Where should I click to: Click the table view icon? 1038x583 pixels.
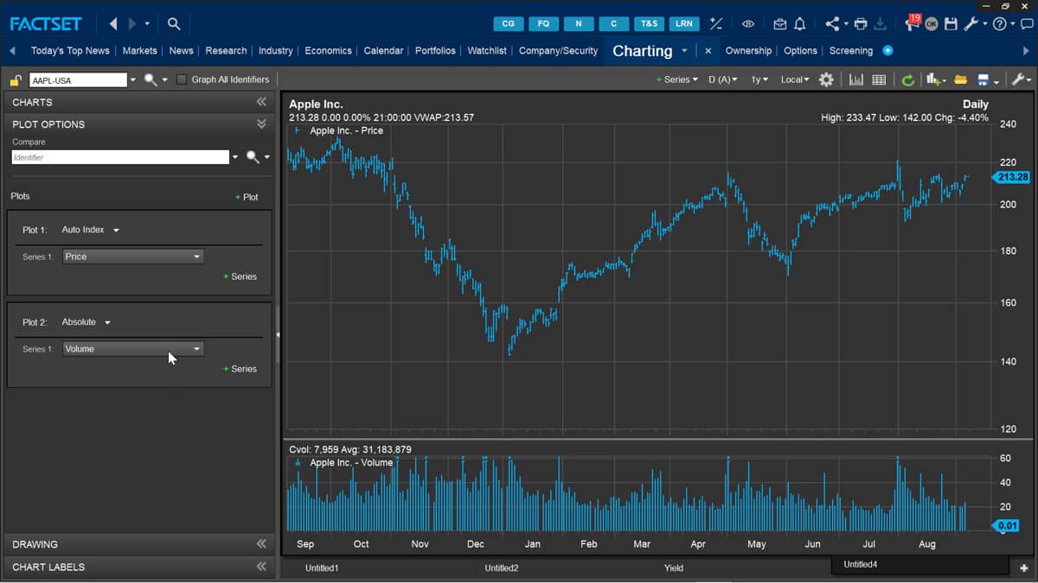coord(879,79)
